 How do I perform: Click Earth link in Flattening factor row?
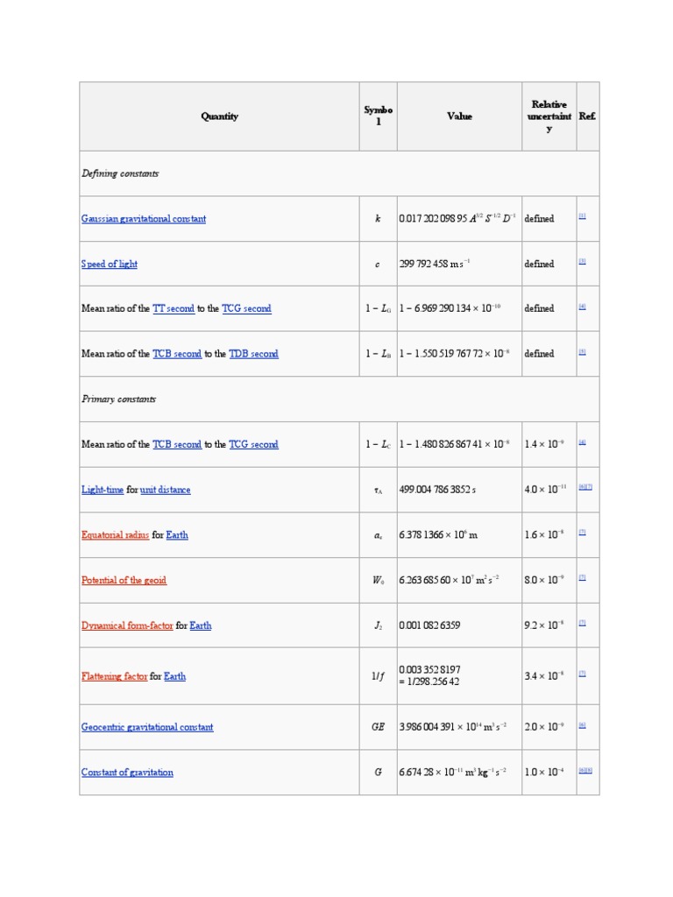[174, 676]
